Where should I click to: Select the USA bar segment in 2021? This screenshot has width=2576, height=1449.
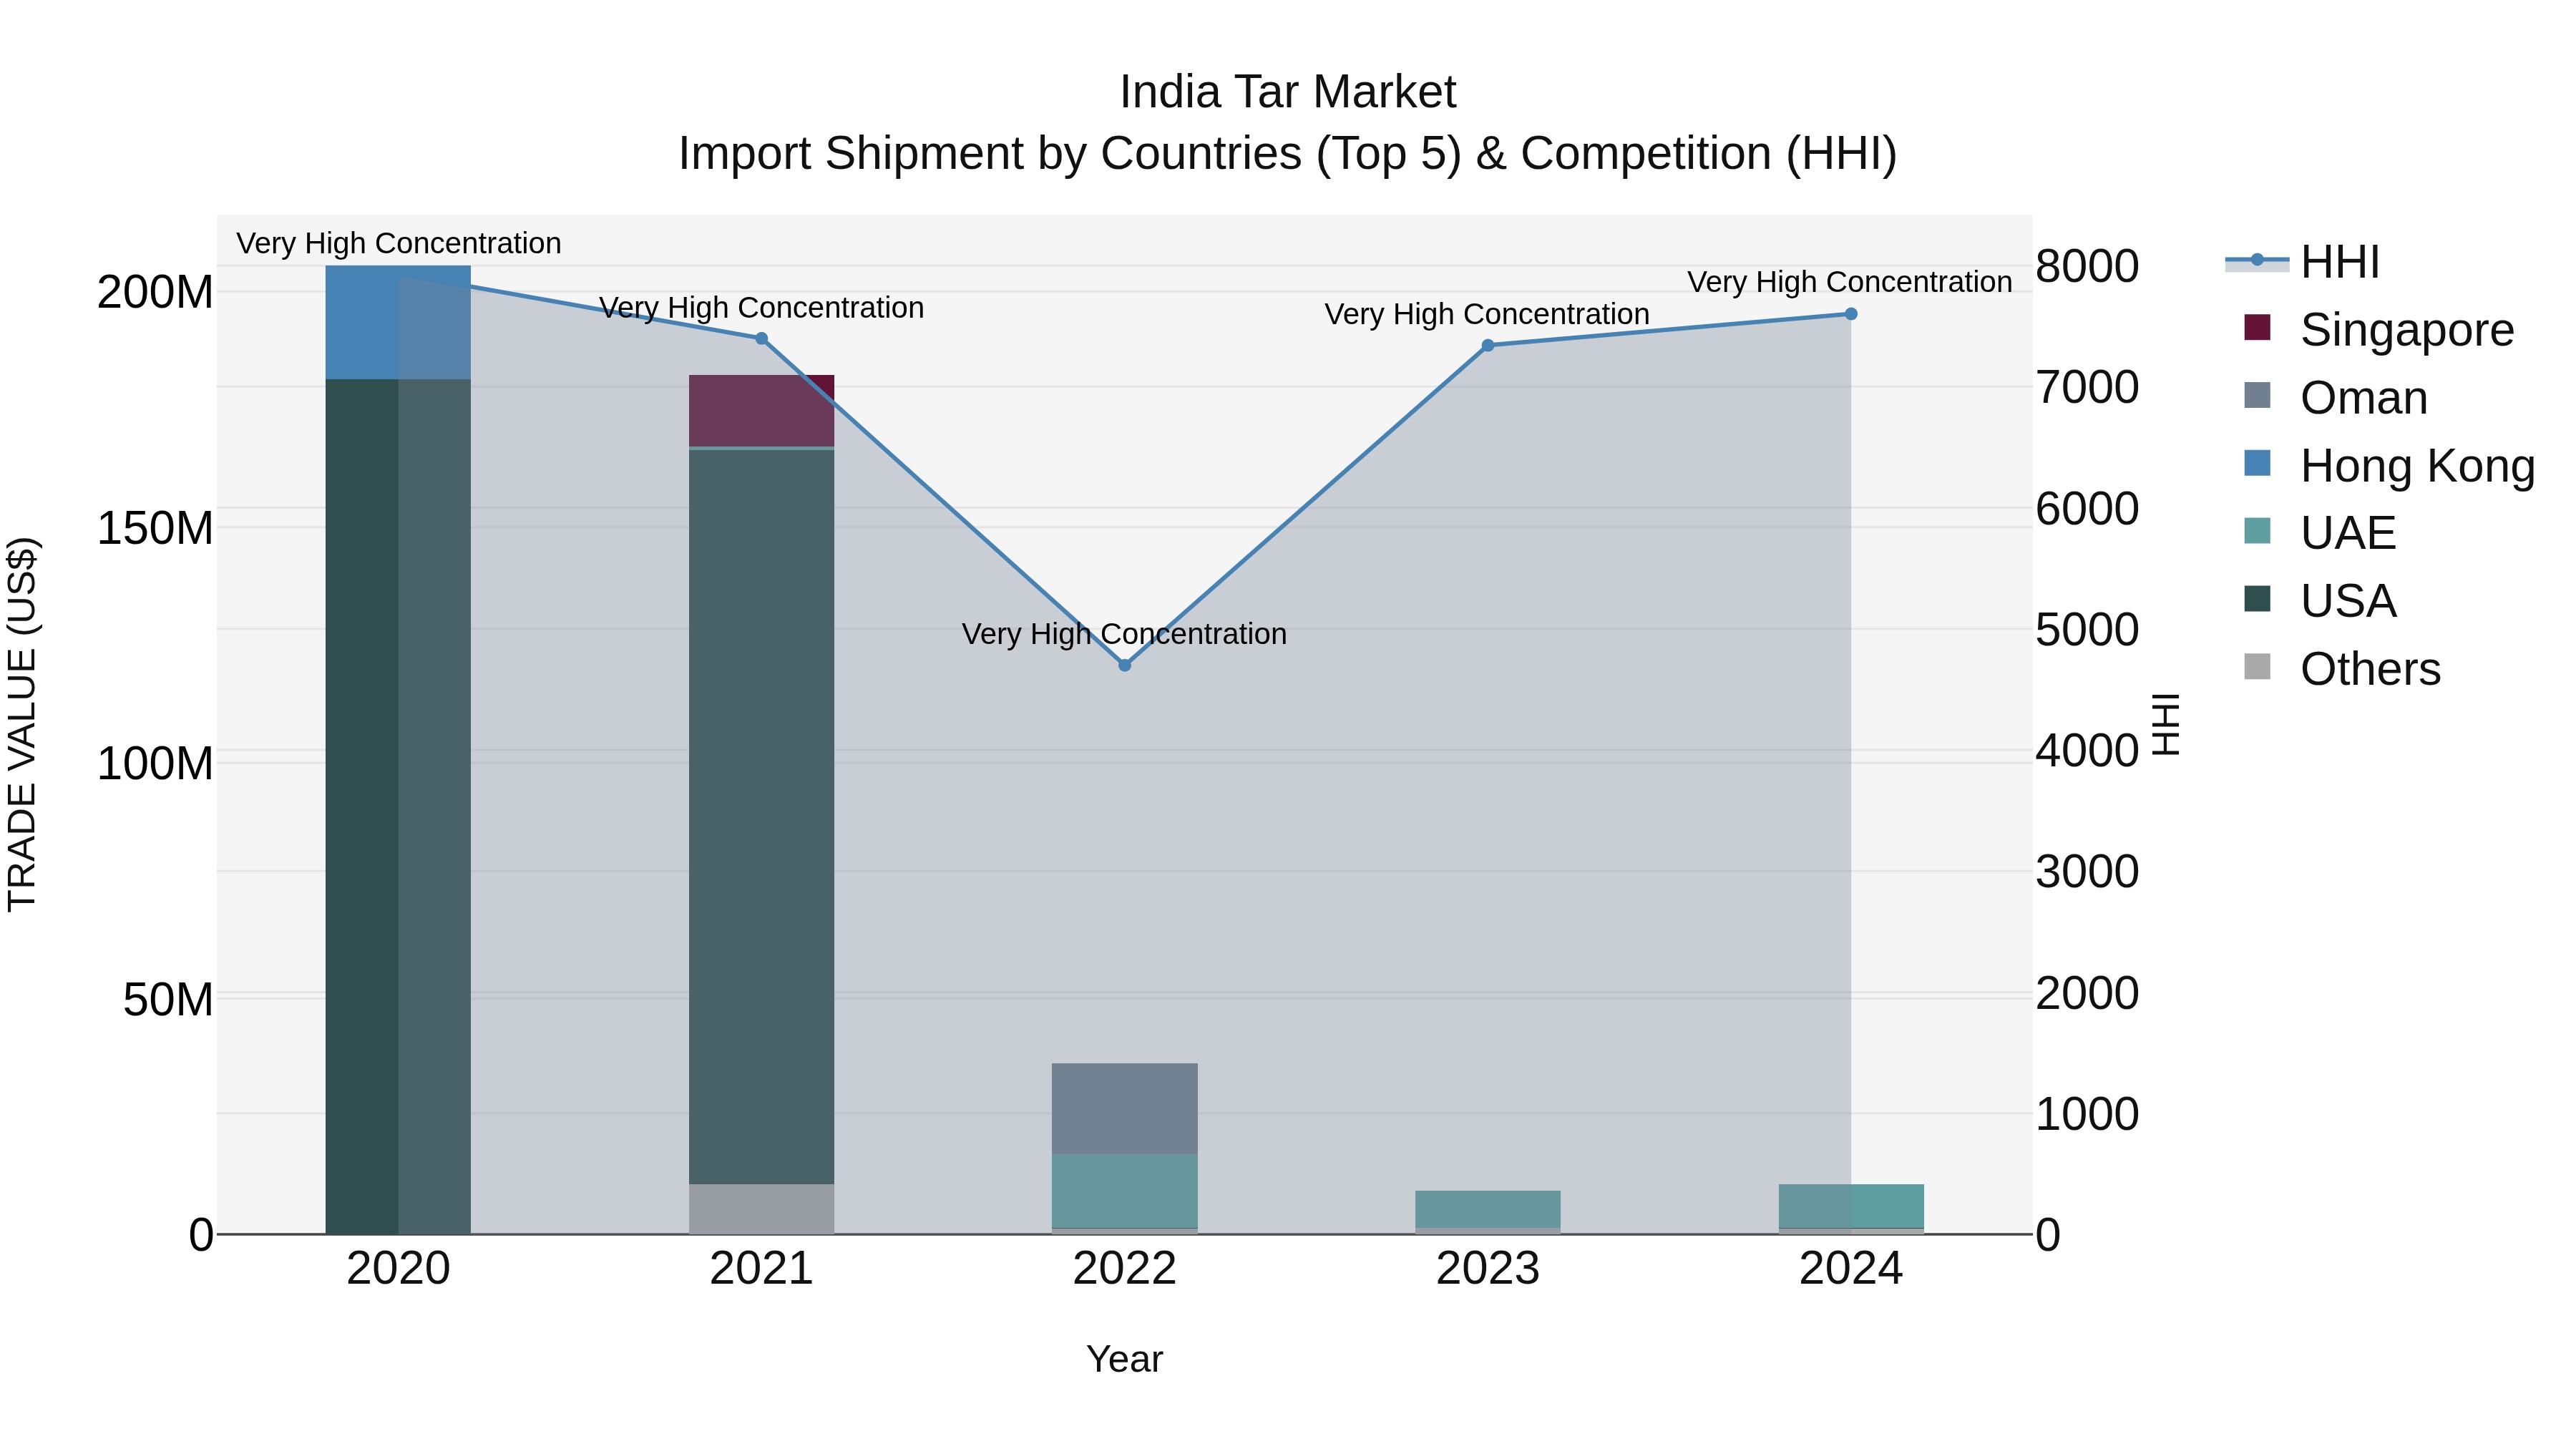(x=761, y=817)
